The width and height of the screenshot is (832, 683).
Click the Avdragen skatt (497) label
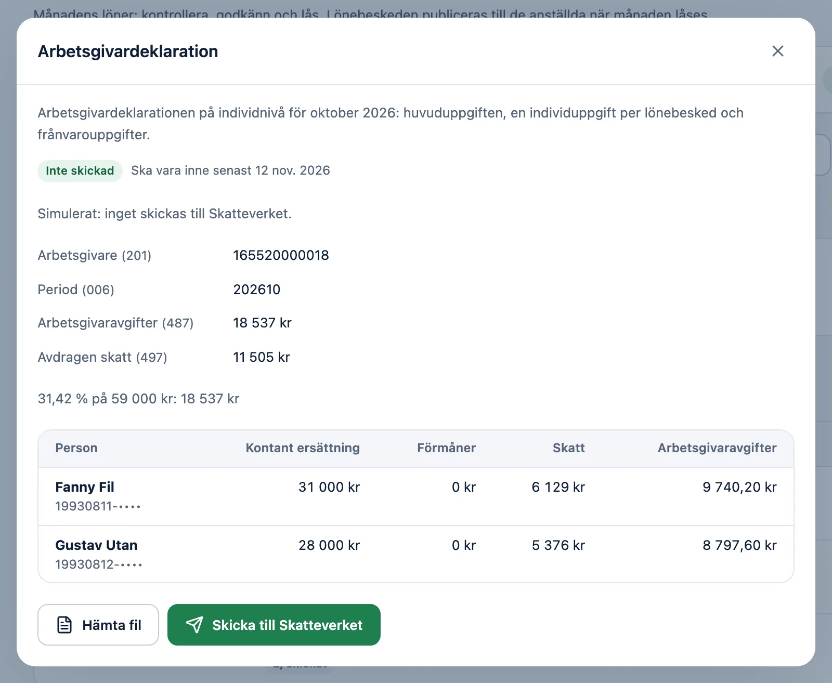(x=102, y=357)
